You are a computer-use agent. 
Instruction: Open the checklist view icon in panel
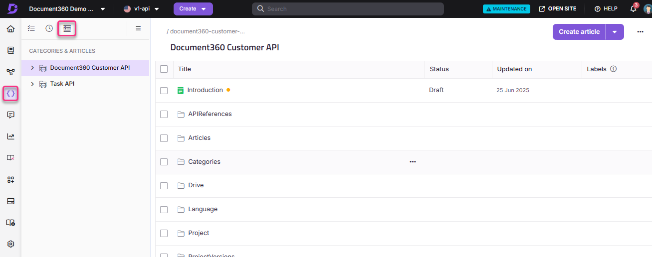pos(31,28)
